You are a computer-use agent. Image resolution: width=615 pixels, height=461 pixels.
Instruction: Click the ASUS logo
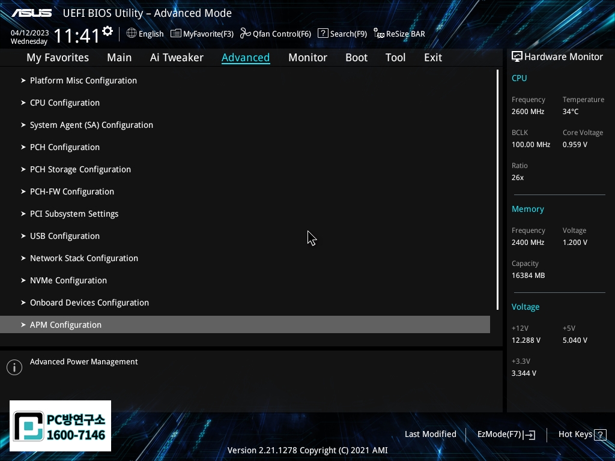click(x=32, y=13)
